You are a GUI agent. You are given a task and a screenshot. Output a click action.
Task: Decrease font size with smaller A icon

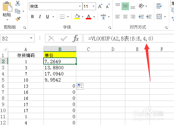pyautogui.click(x=108, y=6)
